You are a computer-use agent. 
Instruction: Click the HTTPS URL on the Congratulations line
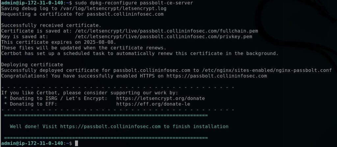pos(216,76)
